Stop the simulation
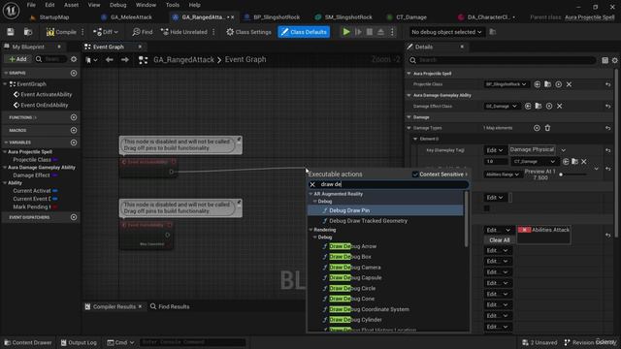Viewport: 621px width, 349px height. [x=369, y=32]
